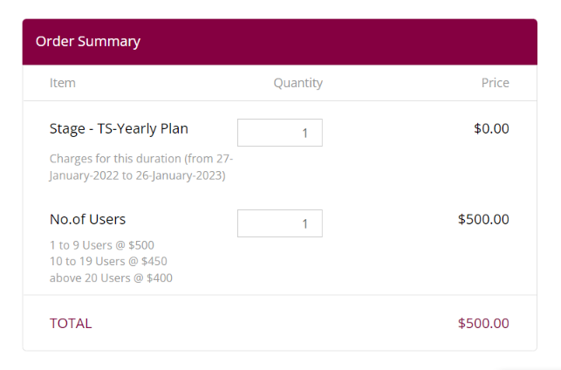This screenshot has width=561, height=370.
Task: Click the $500.00 total amount
Action: [483, 324]
